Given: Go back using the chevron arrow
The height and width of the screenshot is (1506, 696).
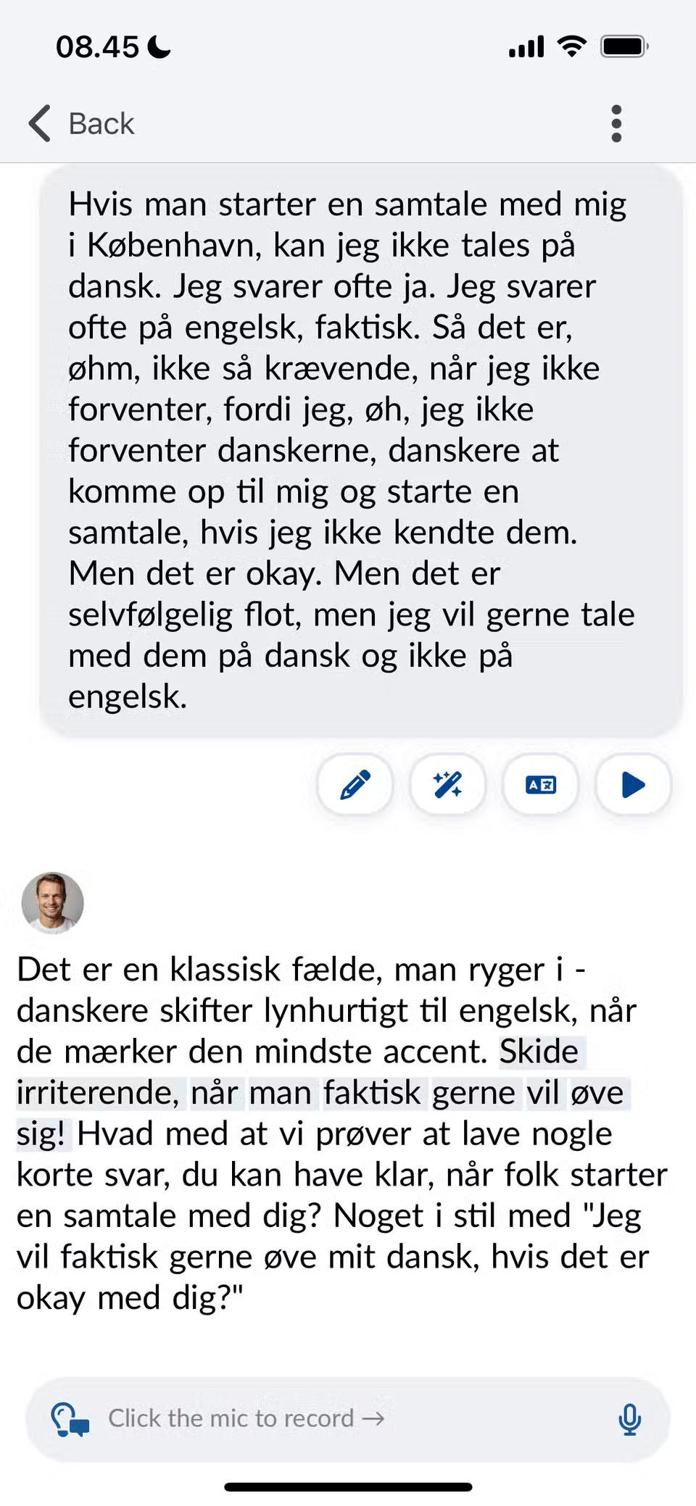Looking at the screenshot, I should click(40, 123).
